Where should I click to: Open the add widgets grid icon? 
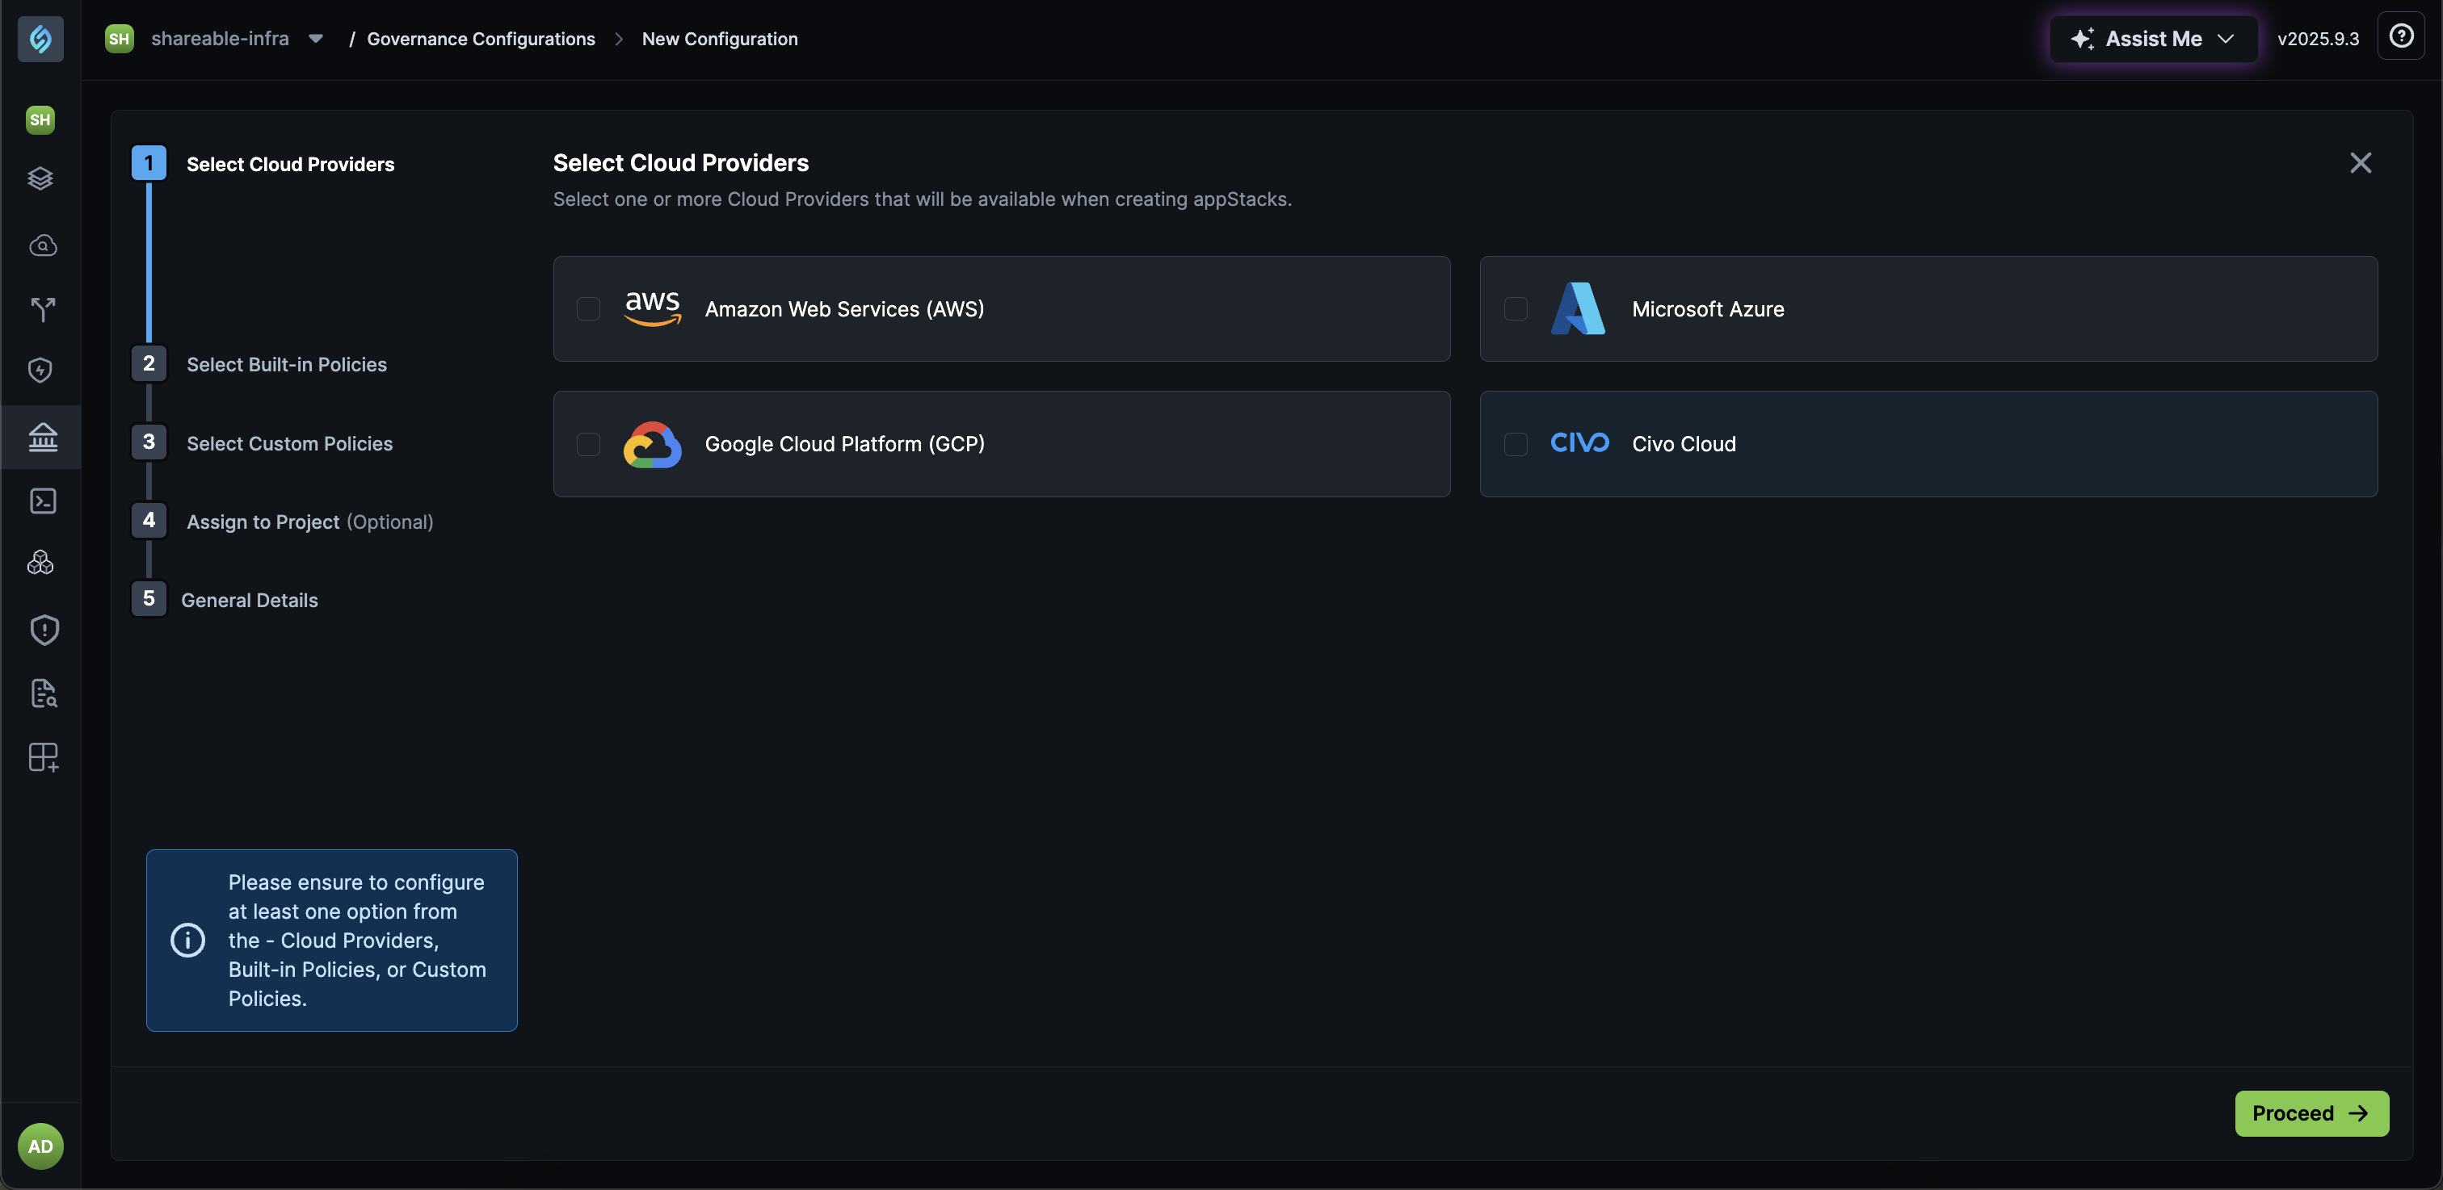[44, 757]
